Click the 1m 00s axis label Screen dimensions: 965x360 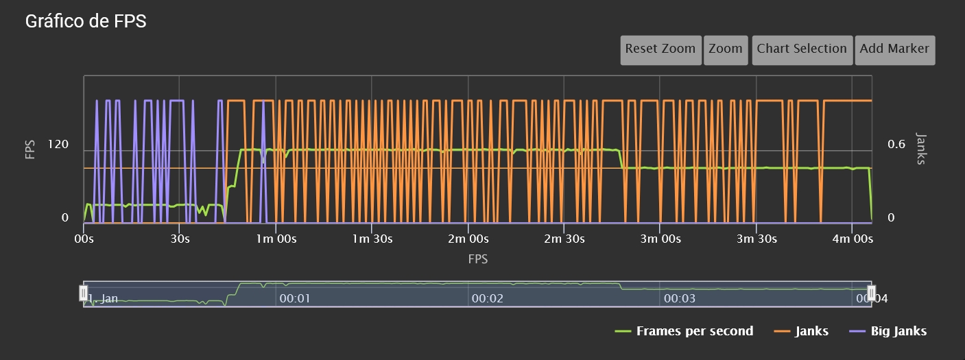tap(276, 239)
